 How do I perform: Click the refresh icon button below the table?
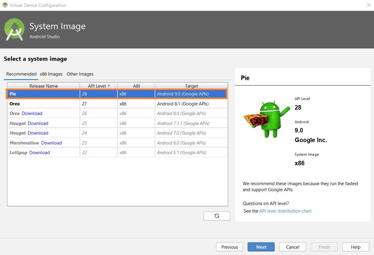217,216
